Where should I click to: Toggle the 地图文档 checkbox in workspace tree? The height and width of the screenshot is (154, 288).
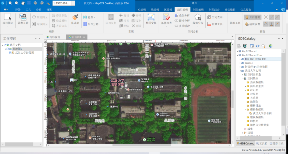5,45
